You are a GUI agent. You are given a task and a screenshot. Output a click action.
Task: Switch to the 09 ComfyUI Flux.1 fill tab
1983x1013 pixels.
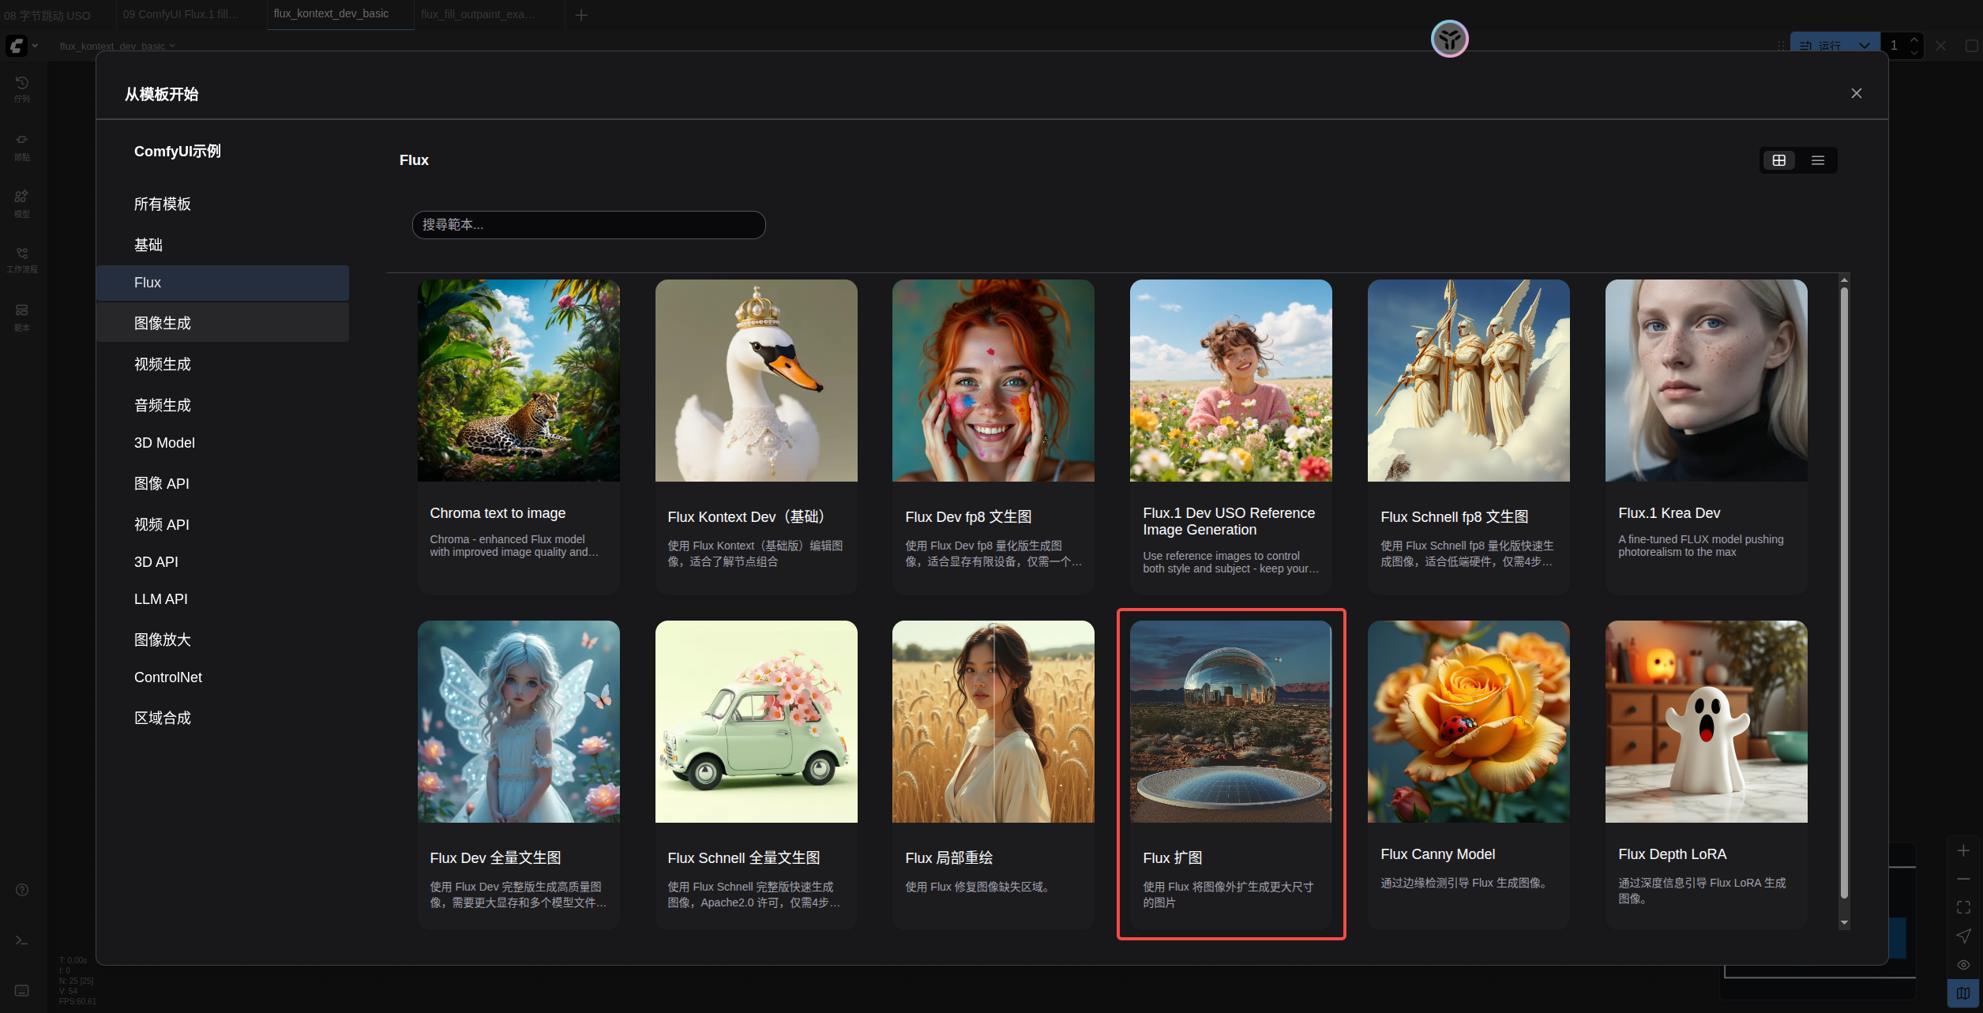point(181,14)
